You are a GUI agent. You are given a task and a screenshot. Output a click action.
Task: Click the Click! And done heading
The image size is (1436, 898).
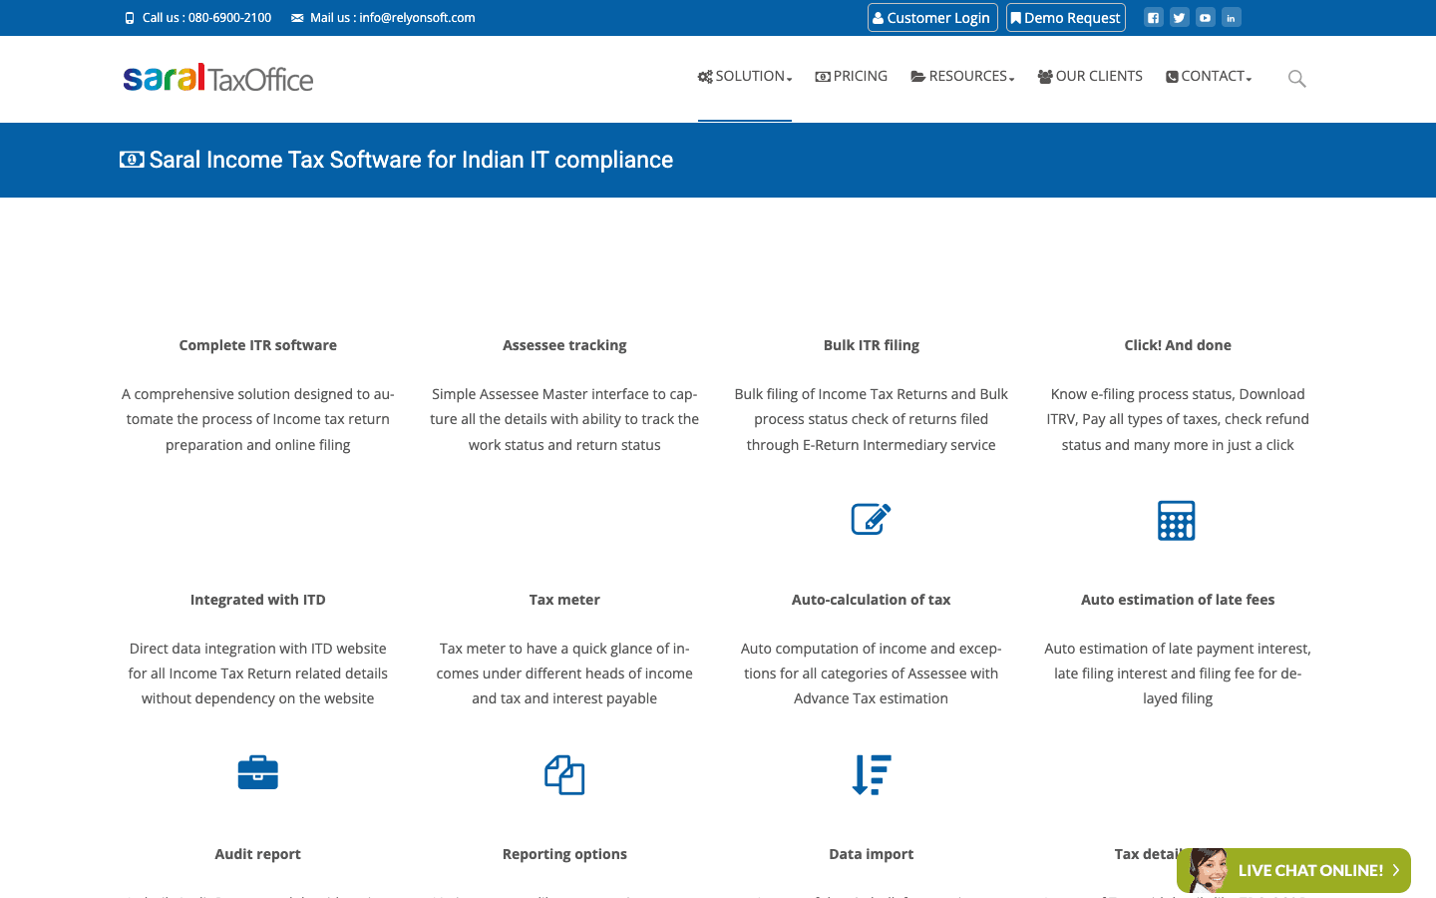(1178, 345)
